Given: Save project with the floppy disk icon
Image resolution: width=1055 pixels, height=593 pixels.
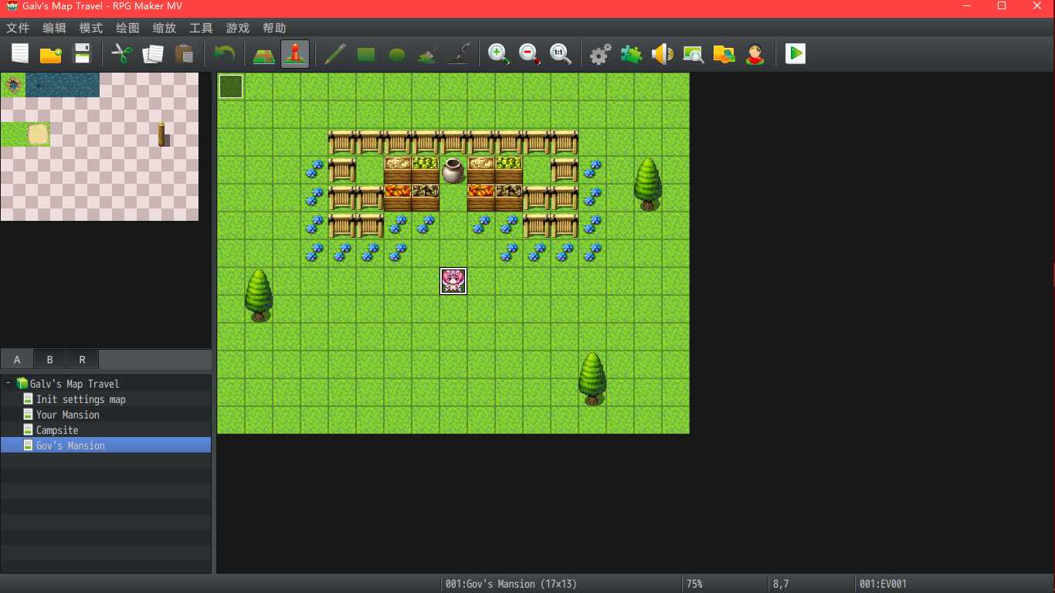Looking at the screenshot, I should 82,54.
